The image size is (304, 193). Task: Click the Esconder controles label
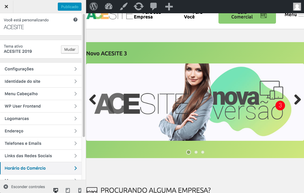pos(28,187)
